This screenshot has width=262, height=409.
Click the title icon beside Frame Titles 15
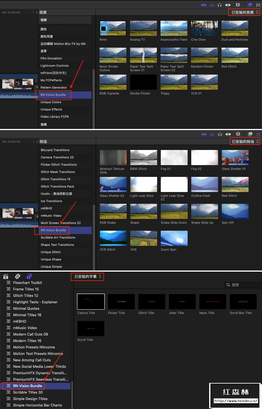tap(8, 289)
